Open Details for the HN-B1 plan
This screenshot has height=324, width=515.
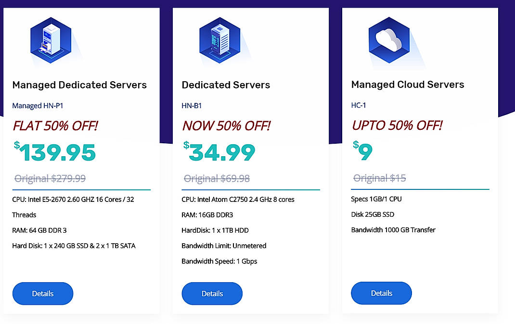[212, 293]
